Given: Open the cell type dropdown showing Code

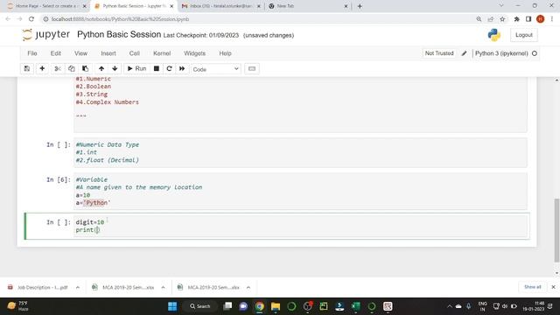Looking at the screenshot, I should coord(216,69).
